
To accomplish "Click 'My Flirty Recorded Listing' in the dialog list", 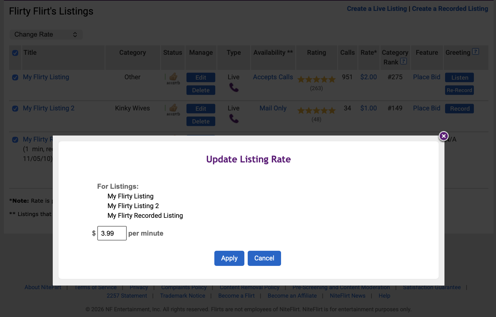I will pyautogui.click(x=145, y=216).
